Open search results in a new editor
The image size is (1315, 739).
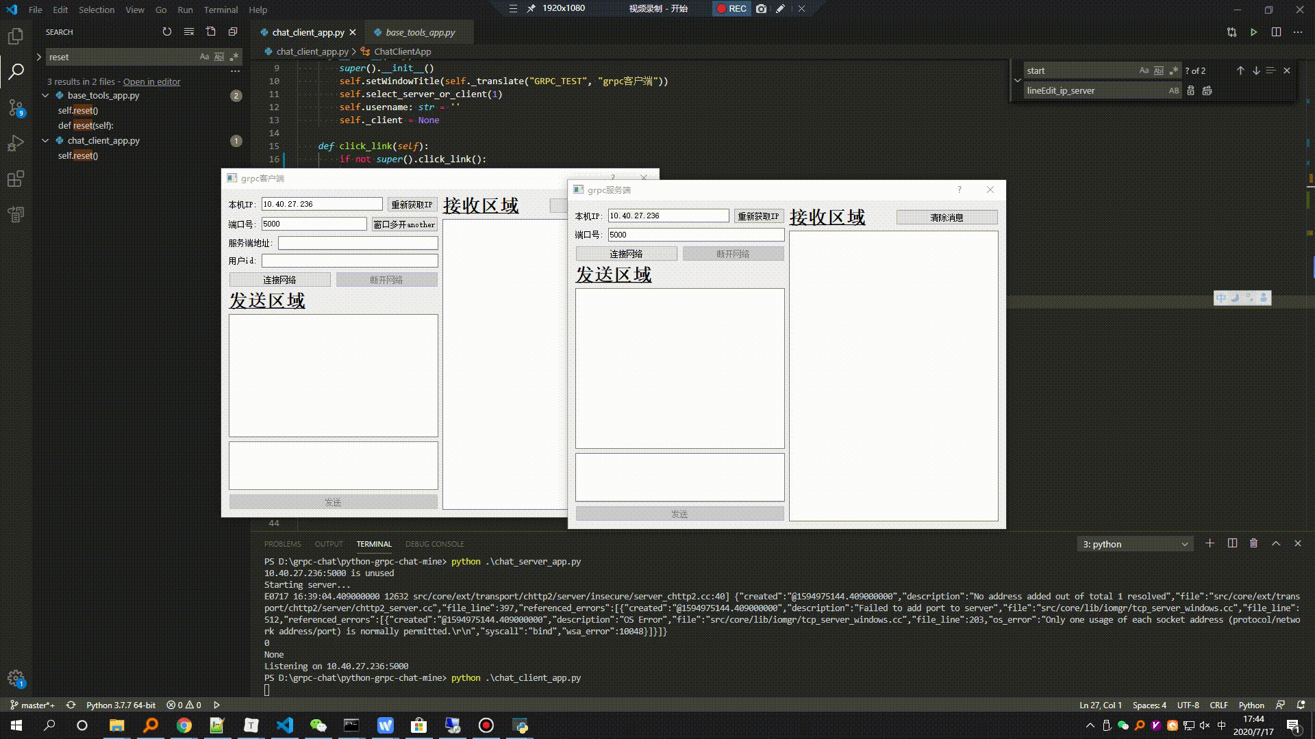click(211, 31)
